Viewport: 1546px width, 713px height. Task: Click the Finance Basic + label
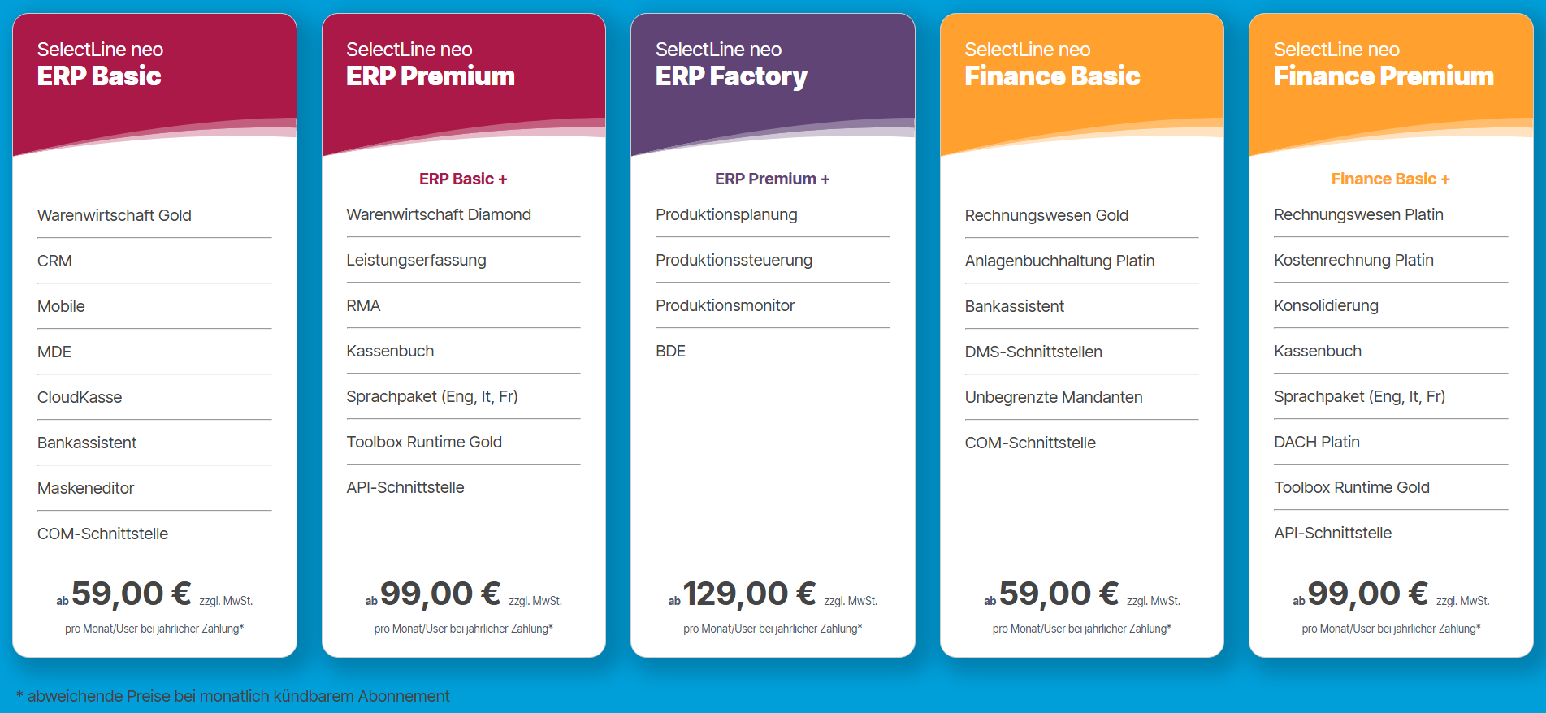1390,179
